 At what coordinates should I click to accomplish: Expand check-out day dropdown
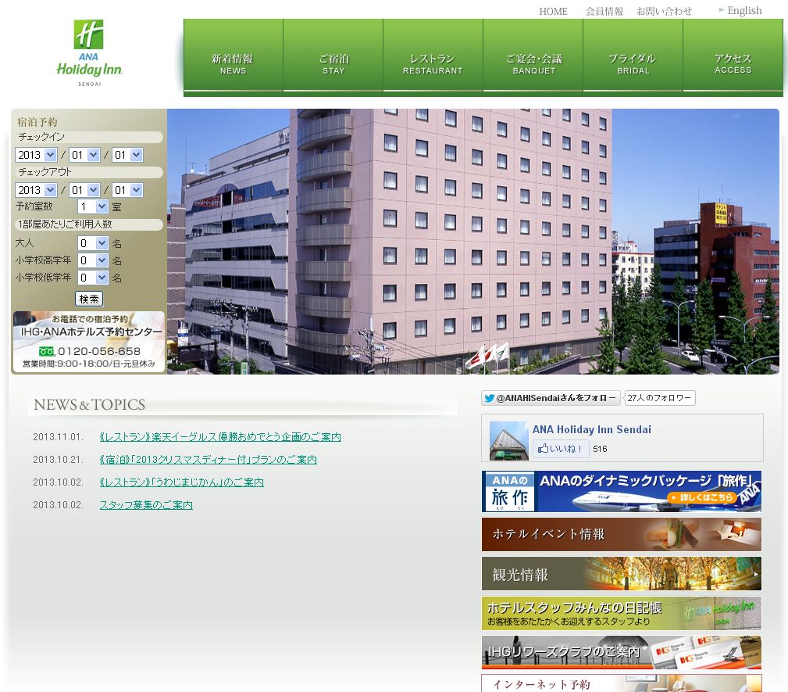[127, 190]
